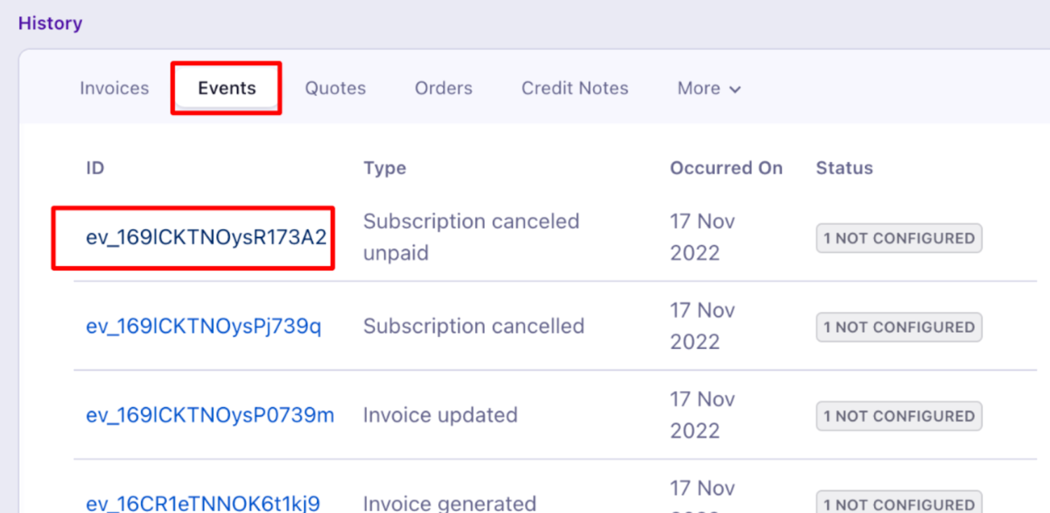
Task: Open the Invoices tab
Action: click(x=114, y=88)
